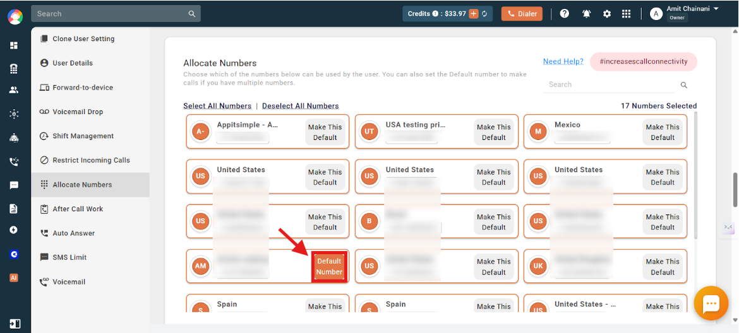Open the integrations hub sidebar icon

click(14, 114)
